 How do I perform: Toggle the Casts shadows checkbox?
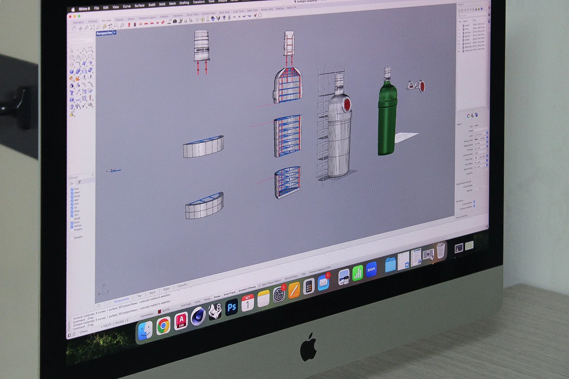[x=474, y=202]
